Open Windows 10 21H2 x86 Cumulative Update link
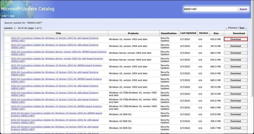This screenshot has width=254, height=134. click(x=55, y=94)
